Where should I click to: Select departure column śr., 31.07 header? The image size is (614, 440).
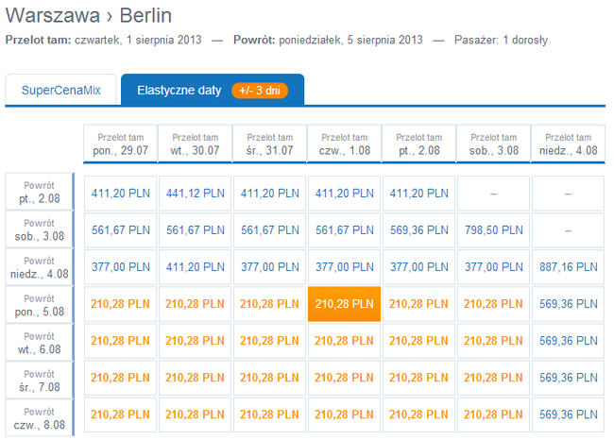(269, 144)
